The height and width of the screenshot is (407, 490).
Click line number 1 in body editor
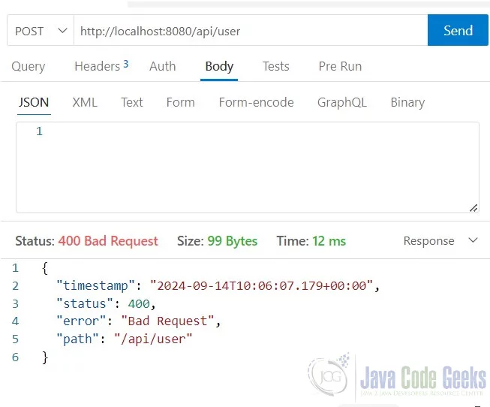(39, 131)
